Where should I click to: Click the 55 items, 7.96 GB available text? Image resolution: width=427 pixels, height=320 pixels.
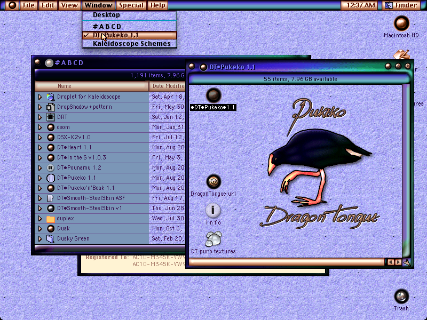pyautogui.click(x=301, y=79)
